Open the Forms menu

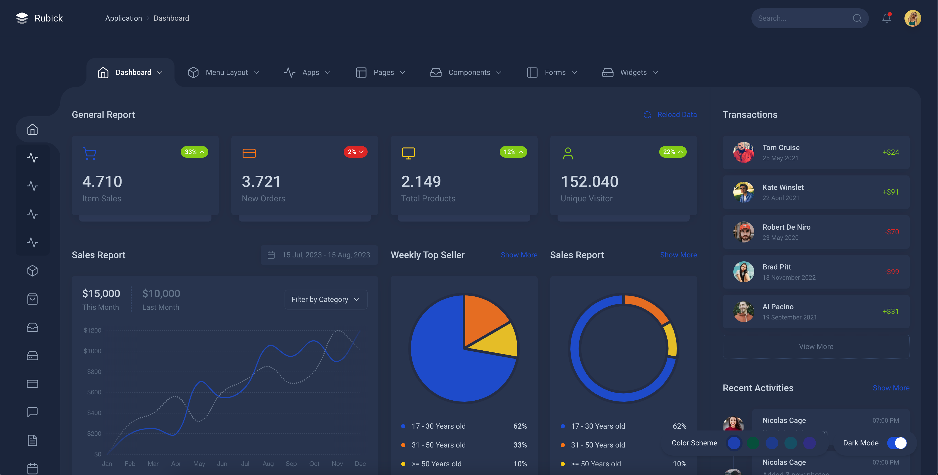click(x=552, y=73)
